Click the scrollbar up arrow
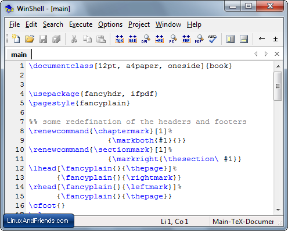 click(278, 66)
